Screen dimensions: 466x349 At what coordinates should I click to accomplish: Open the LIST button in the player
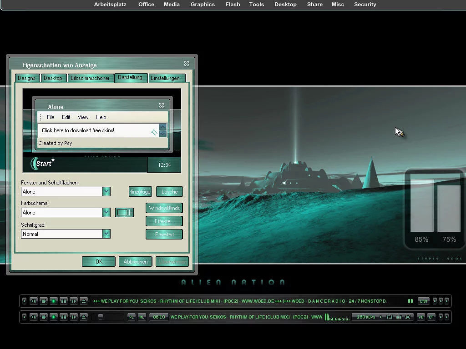coord(424,301)
